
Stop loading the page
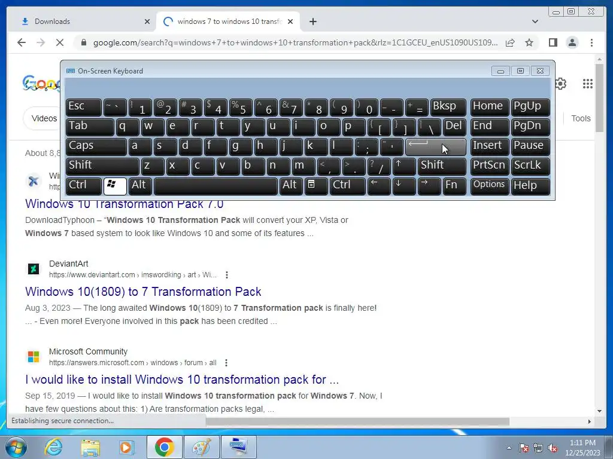tap(59, 42)
